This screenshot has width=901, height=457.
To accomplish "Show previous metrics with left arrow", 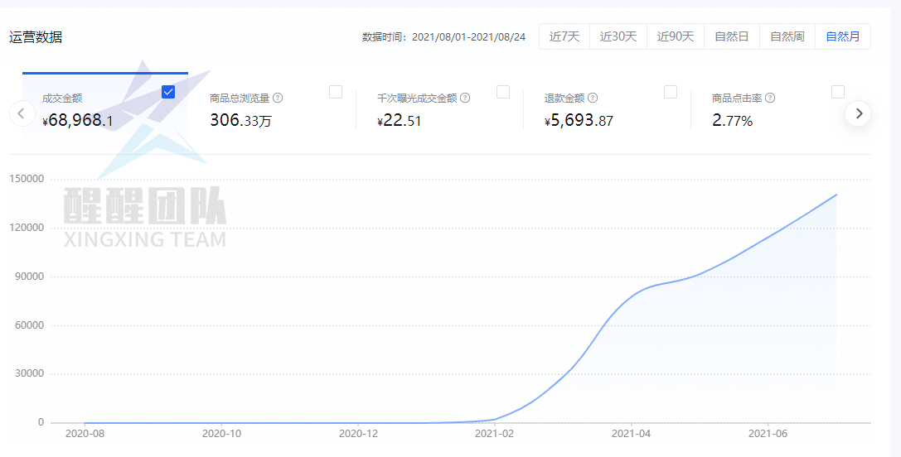I will click(x=22, y=113).
